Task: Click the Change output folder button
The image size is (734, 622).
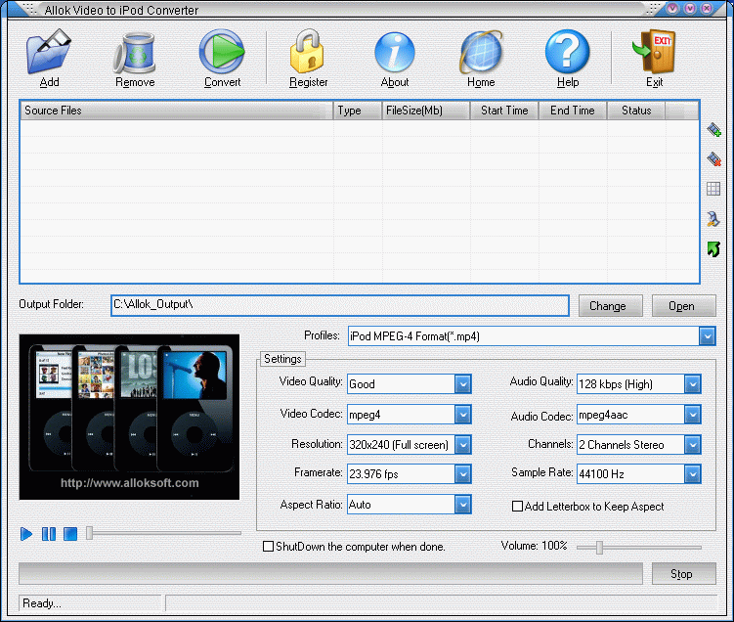Action: (610, 306)
